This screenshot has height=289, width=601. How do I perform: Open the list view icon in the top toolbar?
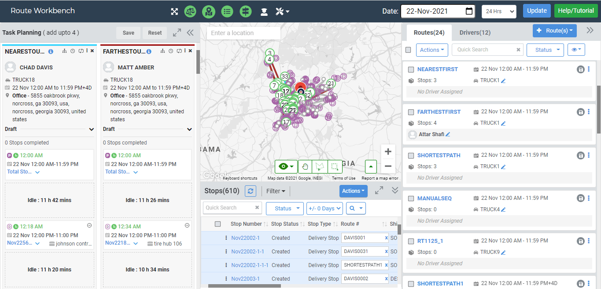tap(227, 11)
